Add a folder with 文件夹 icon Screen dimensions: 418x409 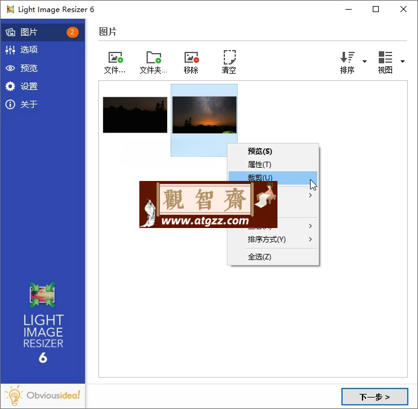point(153,63)
